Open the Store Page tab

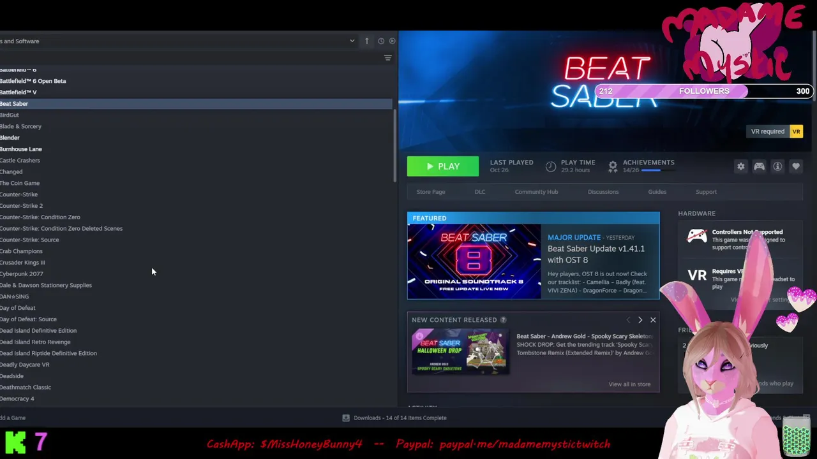pos(431,192)
